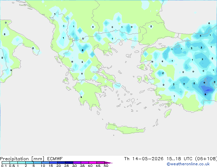Click the "Precipitation" title word

point(14,159)
